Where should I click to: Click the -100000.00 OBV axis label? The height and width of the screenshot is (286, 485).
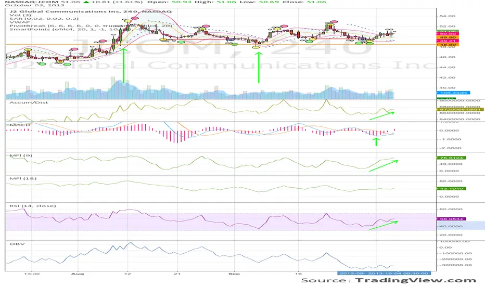(455, 253)
